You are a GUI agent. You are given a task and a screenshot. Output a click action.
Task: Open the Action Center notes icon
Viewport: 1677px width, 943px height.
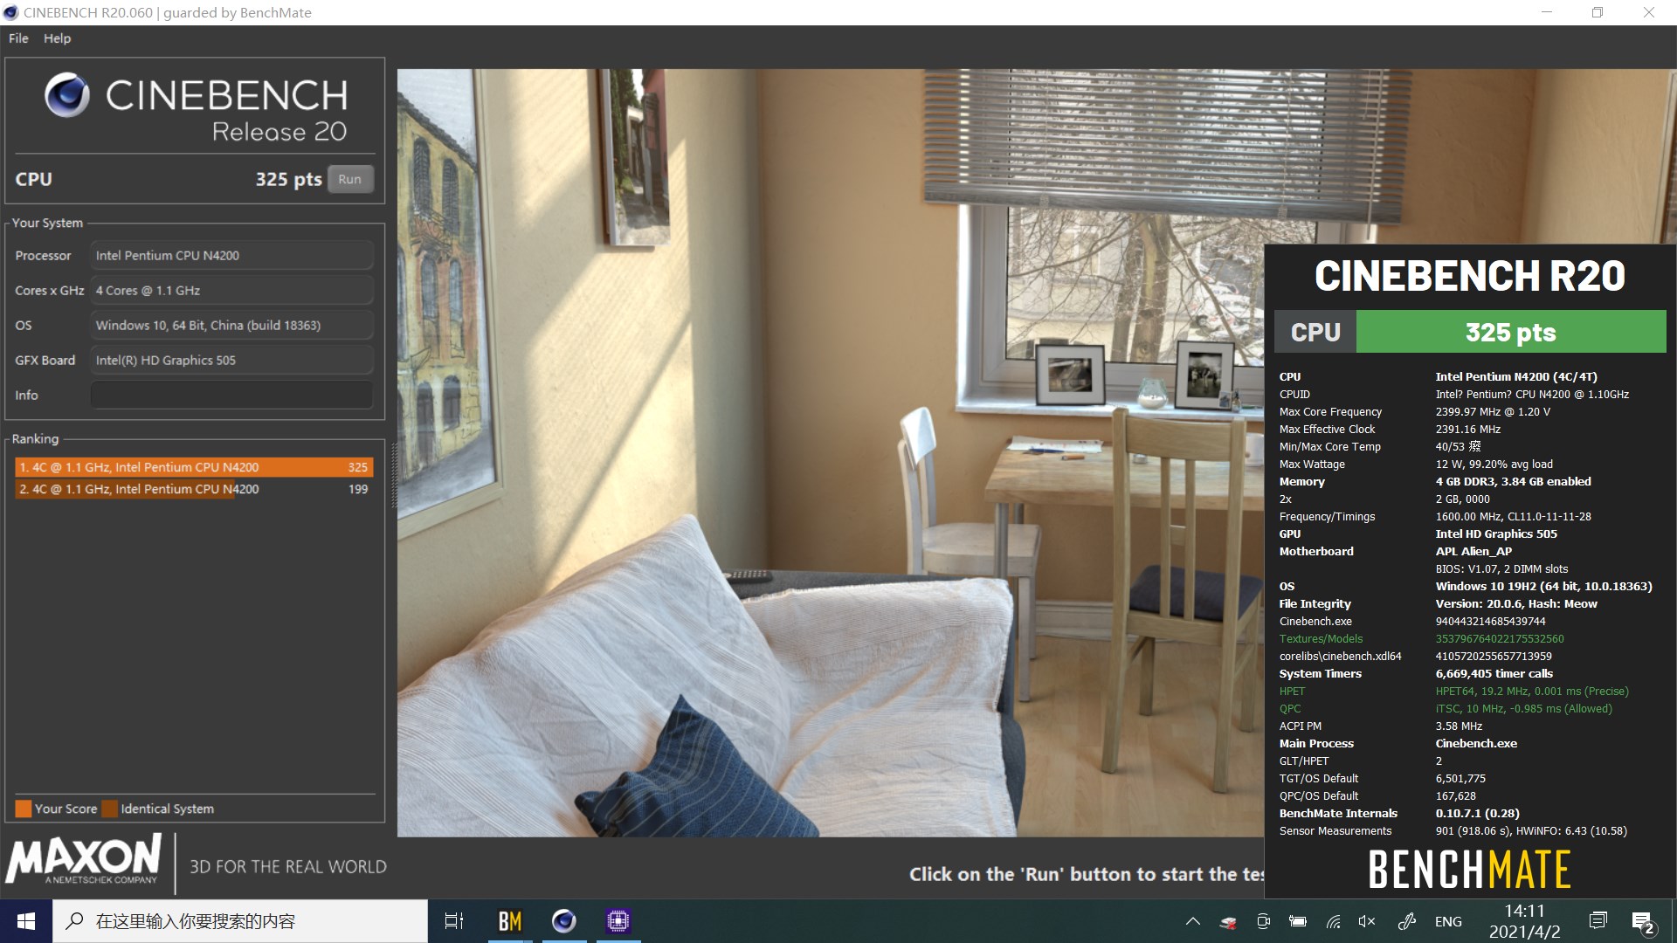coord(1598,920)
